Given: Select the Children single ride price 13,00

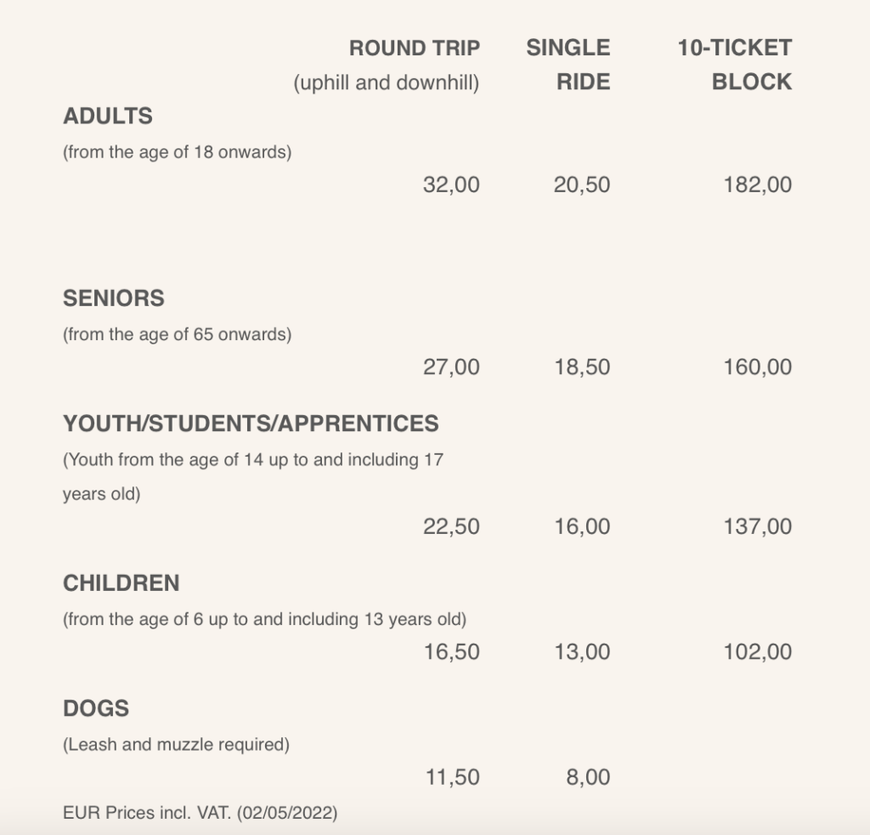Looking at the screenshot, I should 582,652.
